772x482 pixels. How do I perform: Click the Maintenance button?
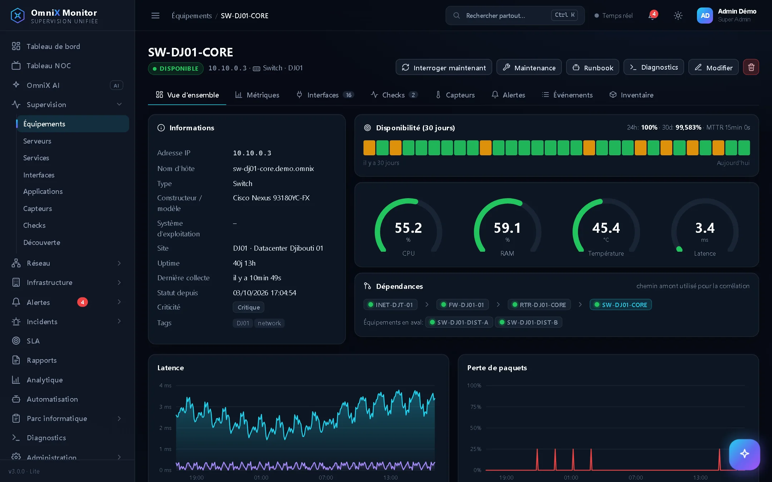pyautogui.click(x=529, y=67)
